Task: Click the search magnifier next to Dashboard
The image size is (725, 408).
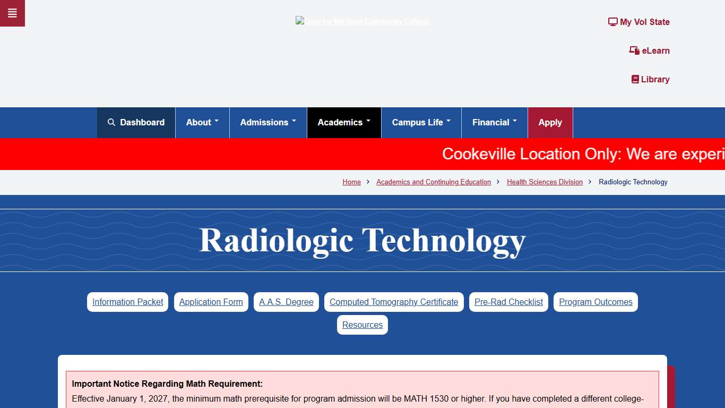Action: tap(111, 122)
